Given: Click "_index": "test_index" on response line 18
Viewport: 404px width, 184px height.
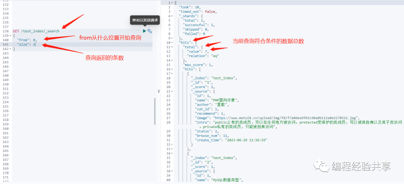Looking at the screenshot, I should [x=214, y=78].
